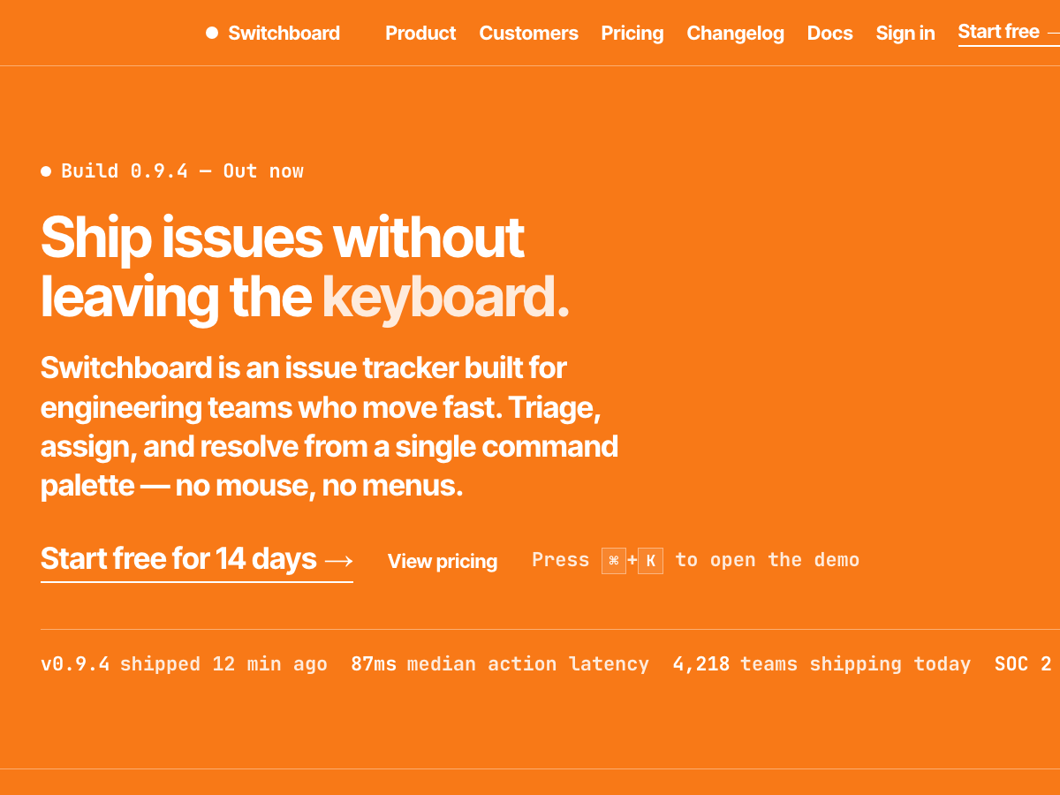1060x795 pixels.
Task: View the Changelog page
Action: [x=735, y=33]
